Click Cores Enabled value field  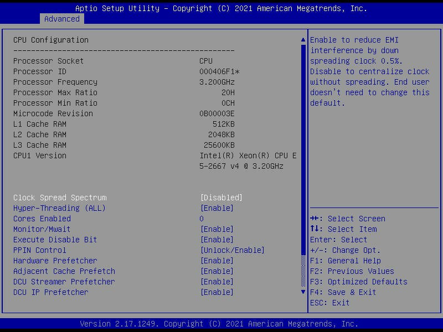202,219
